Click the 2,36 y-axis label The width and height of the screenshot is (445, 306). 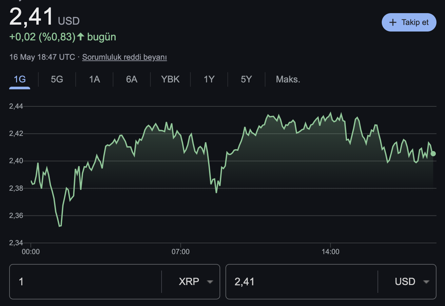pyautogui.click(x=16, y=216)
